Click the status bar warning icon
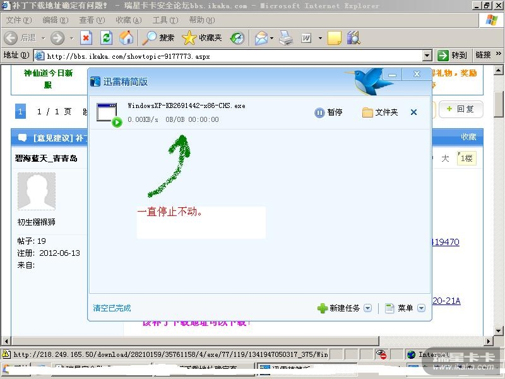 tap(6, 354)
